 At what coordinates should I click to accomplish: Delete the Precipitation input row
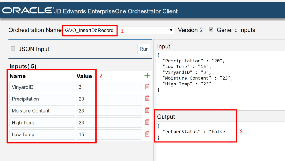(x=147, y=99)
